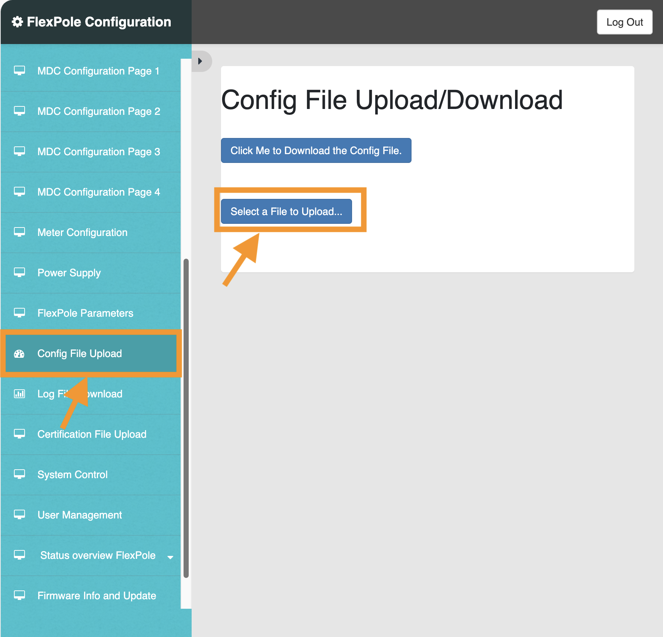This screenshot has height=637, width=663.
Task: Select Certification File Upload in sidebar
Action: (92, 434)
